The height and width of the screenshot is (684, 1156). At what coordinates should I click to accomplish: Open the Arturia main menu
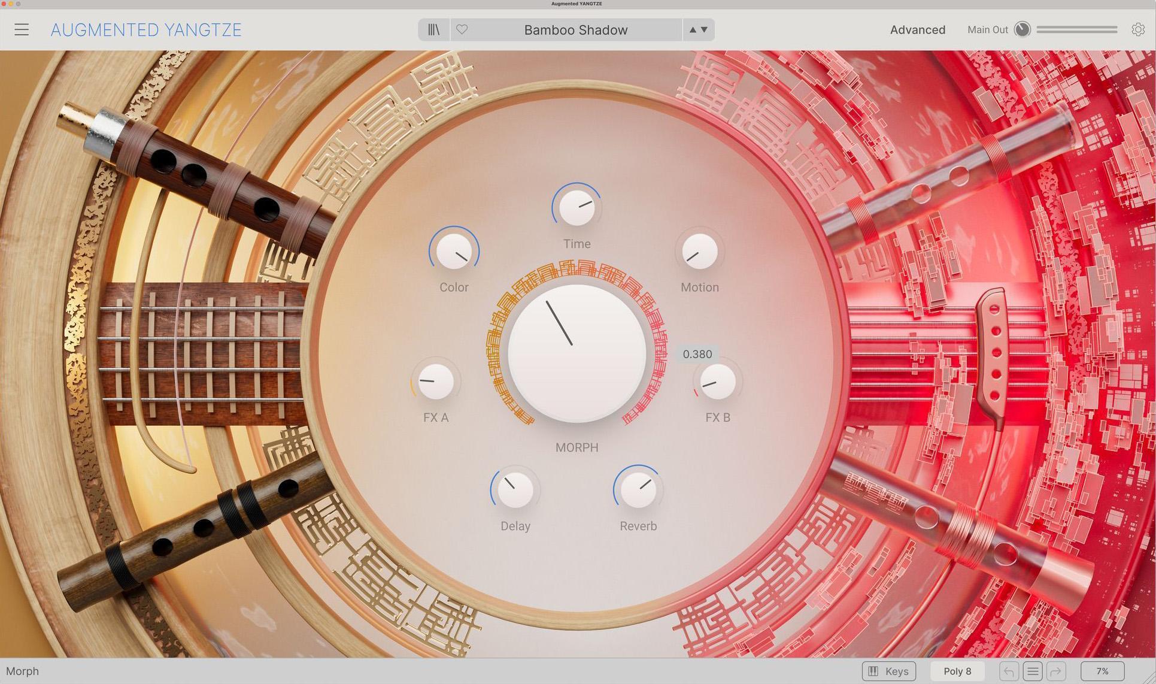pos(22,29)
